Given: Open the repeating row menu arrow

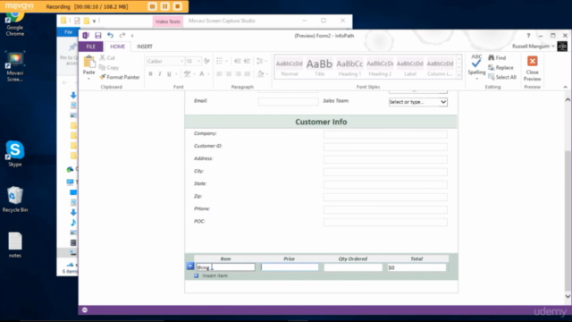Looking at the screenshot, I should 190,267.
